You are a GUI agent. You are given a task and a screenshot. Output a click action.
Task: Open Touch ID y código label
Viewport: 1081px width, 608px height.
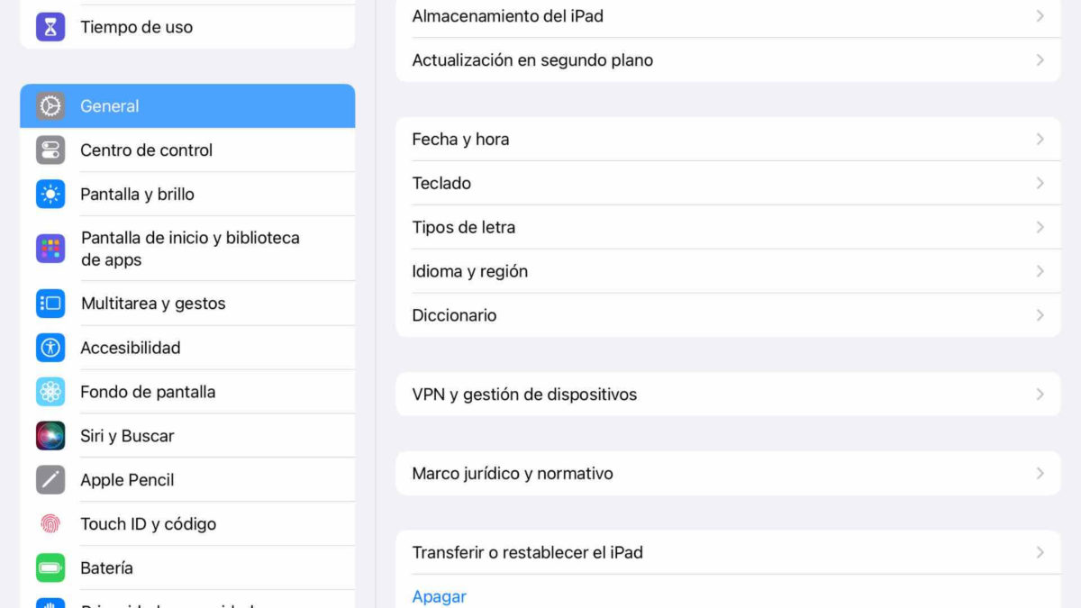click(x=148, y=523)
